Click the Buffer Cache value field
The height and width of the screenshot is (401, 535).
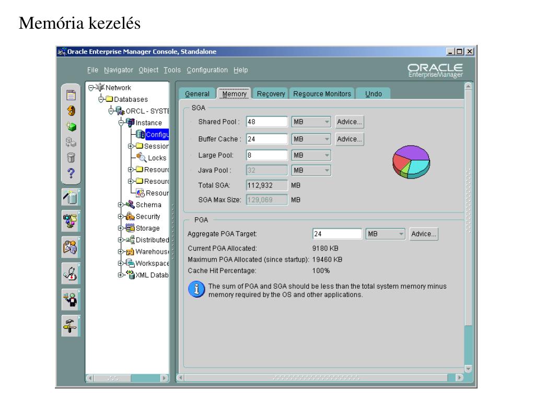coord(267,139)
